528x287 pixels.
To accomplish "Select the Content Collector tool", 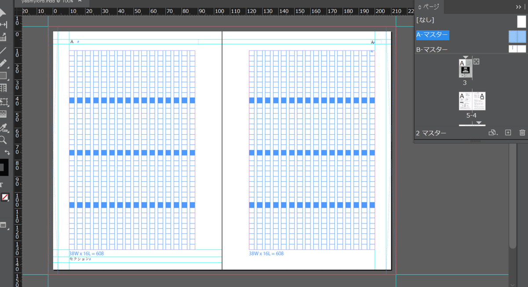I will (3, 37).
